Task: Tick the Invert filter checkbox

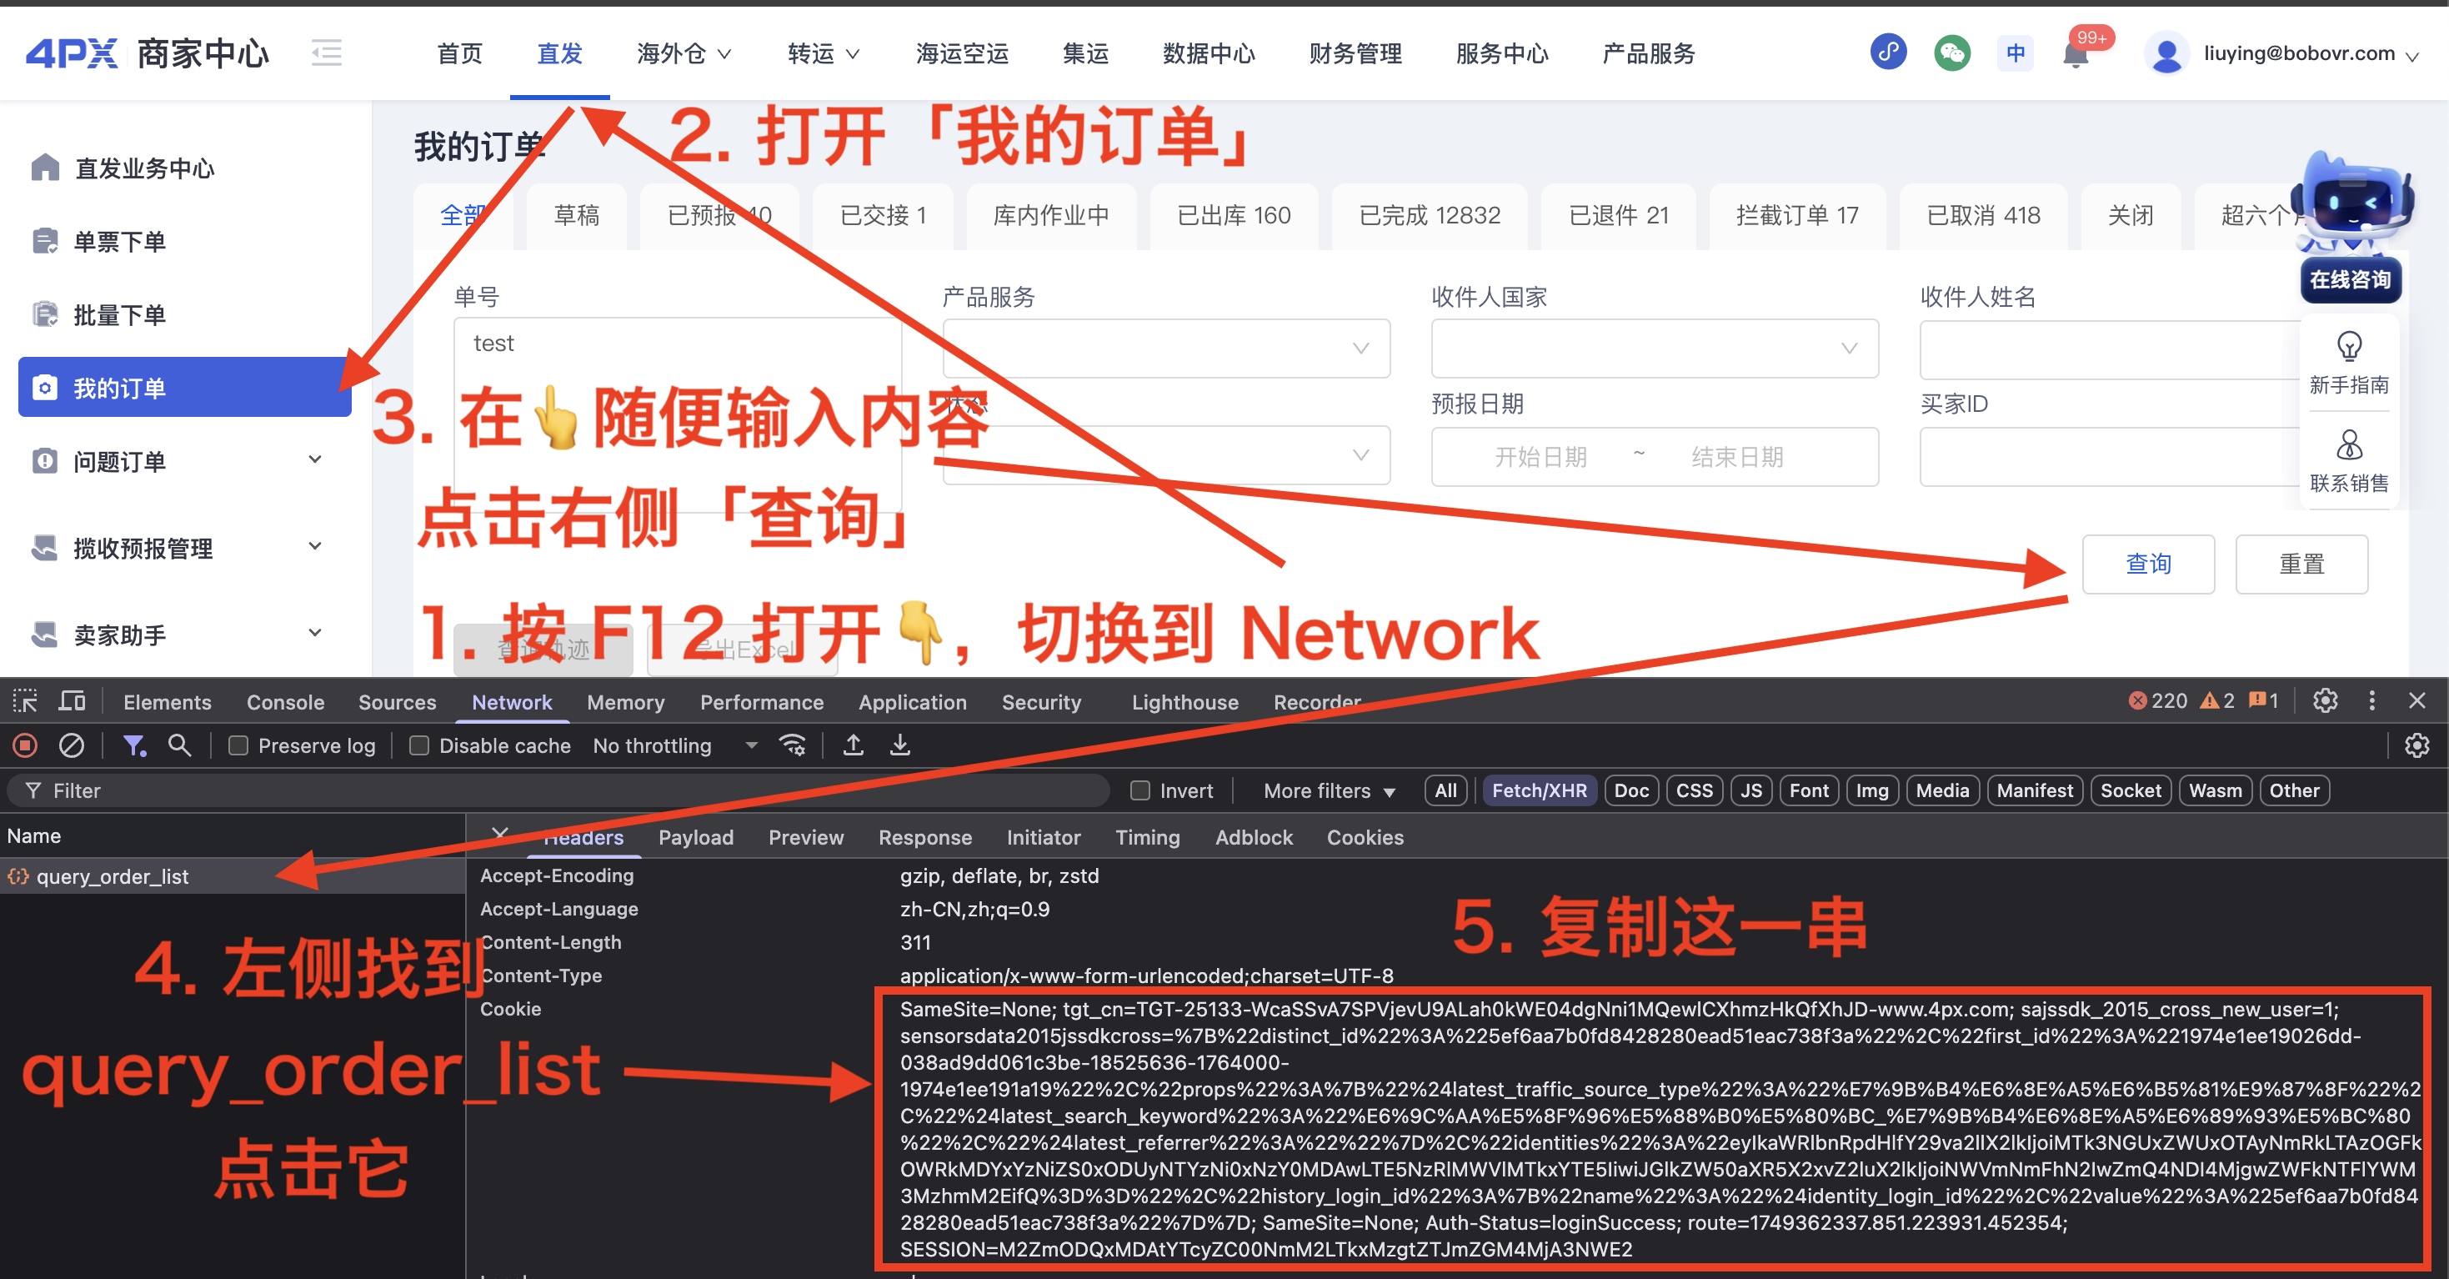Action: pyautogui.click(x=1139, y=790)
